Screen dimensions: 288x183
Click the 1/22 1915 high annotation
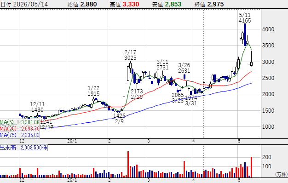tap(93, 91)
